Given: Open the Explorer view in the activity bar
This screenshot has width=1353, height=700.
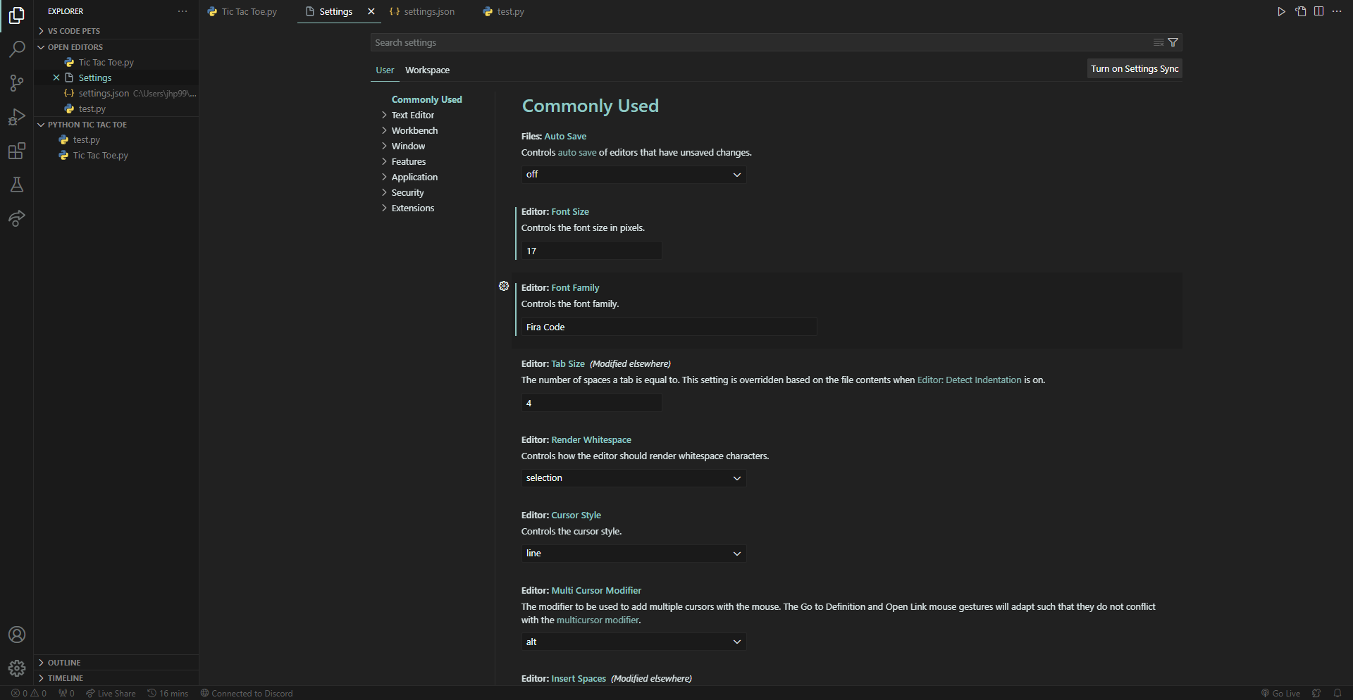Looking at the screenshot, I should point(17,15).
